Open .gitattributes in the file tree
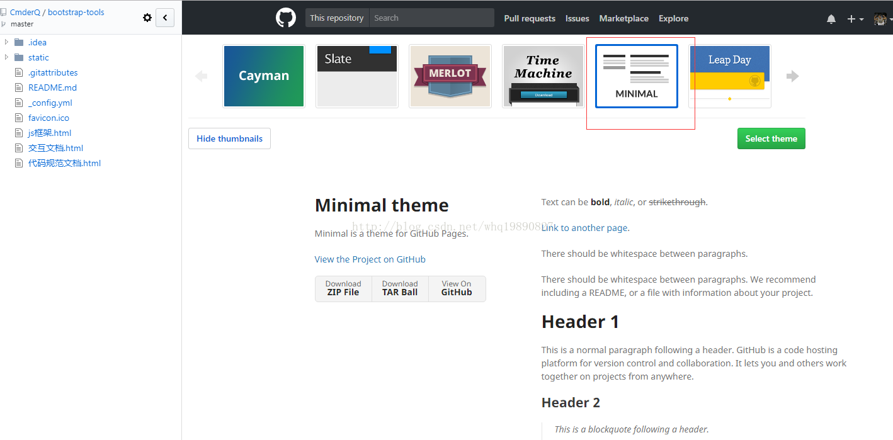The height and width of the screenshot is (440, 893). click(x=53, y=72)
